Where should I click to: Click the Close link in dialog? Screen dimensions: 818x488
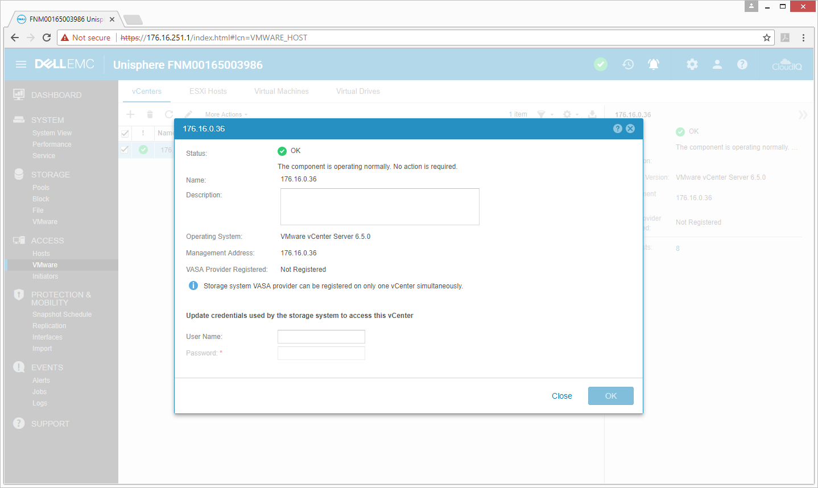562,396
